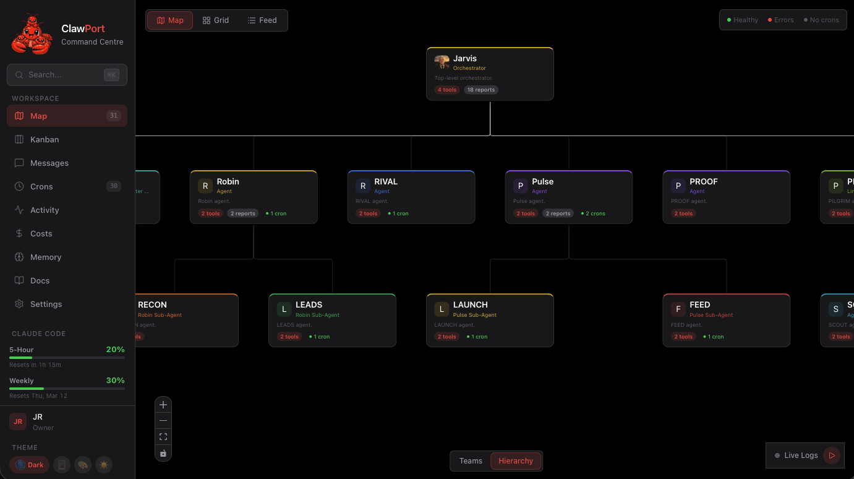
Task: Click the search input field
Action: pyautogui.click(x=67, y=74)
